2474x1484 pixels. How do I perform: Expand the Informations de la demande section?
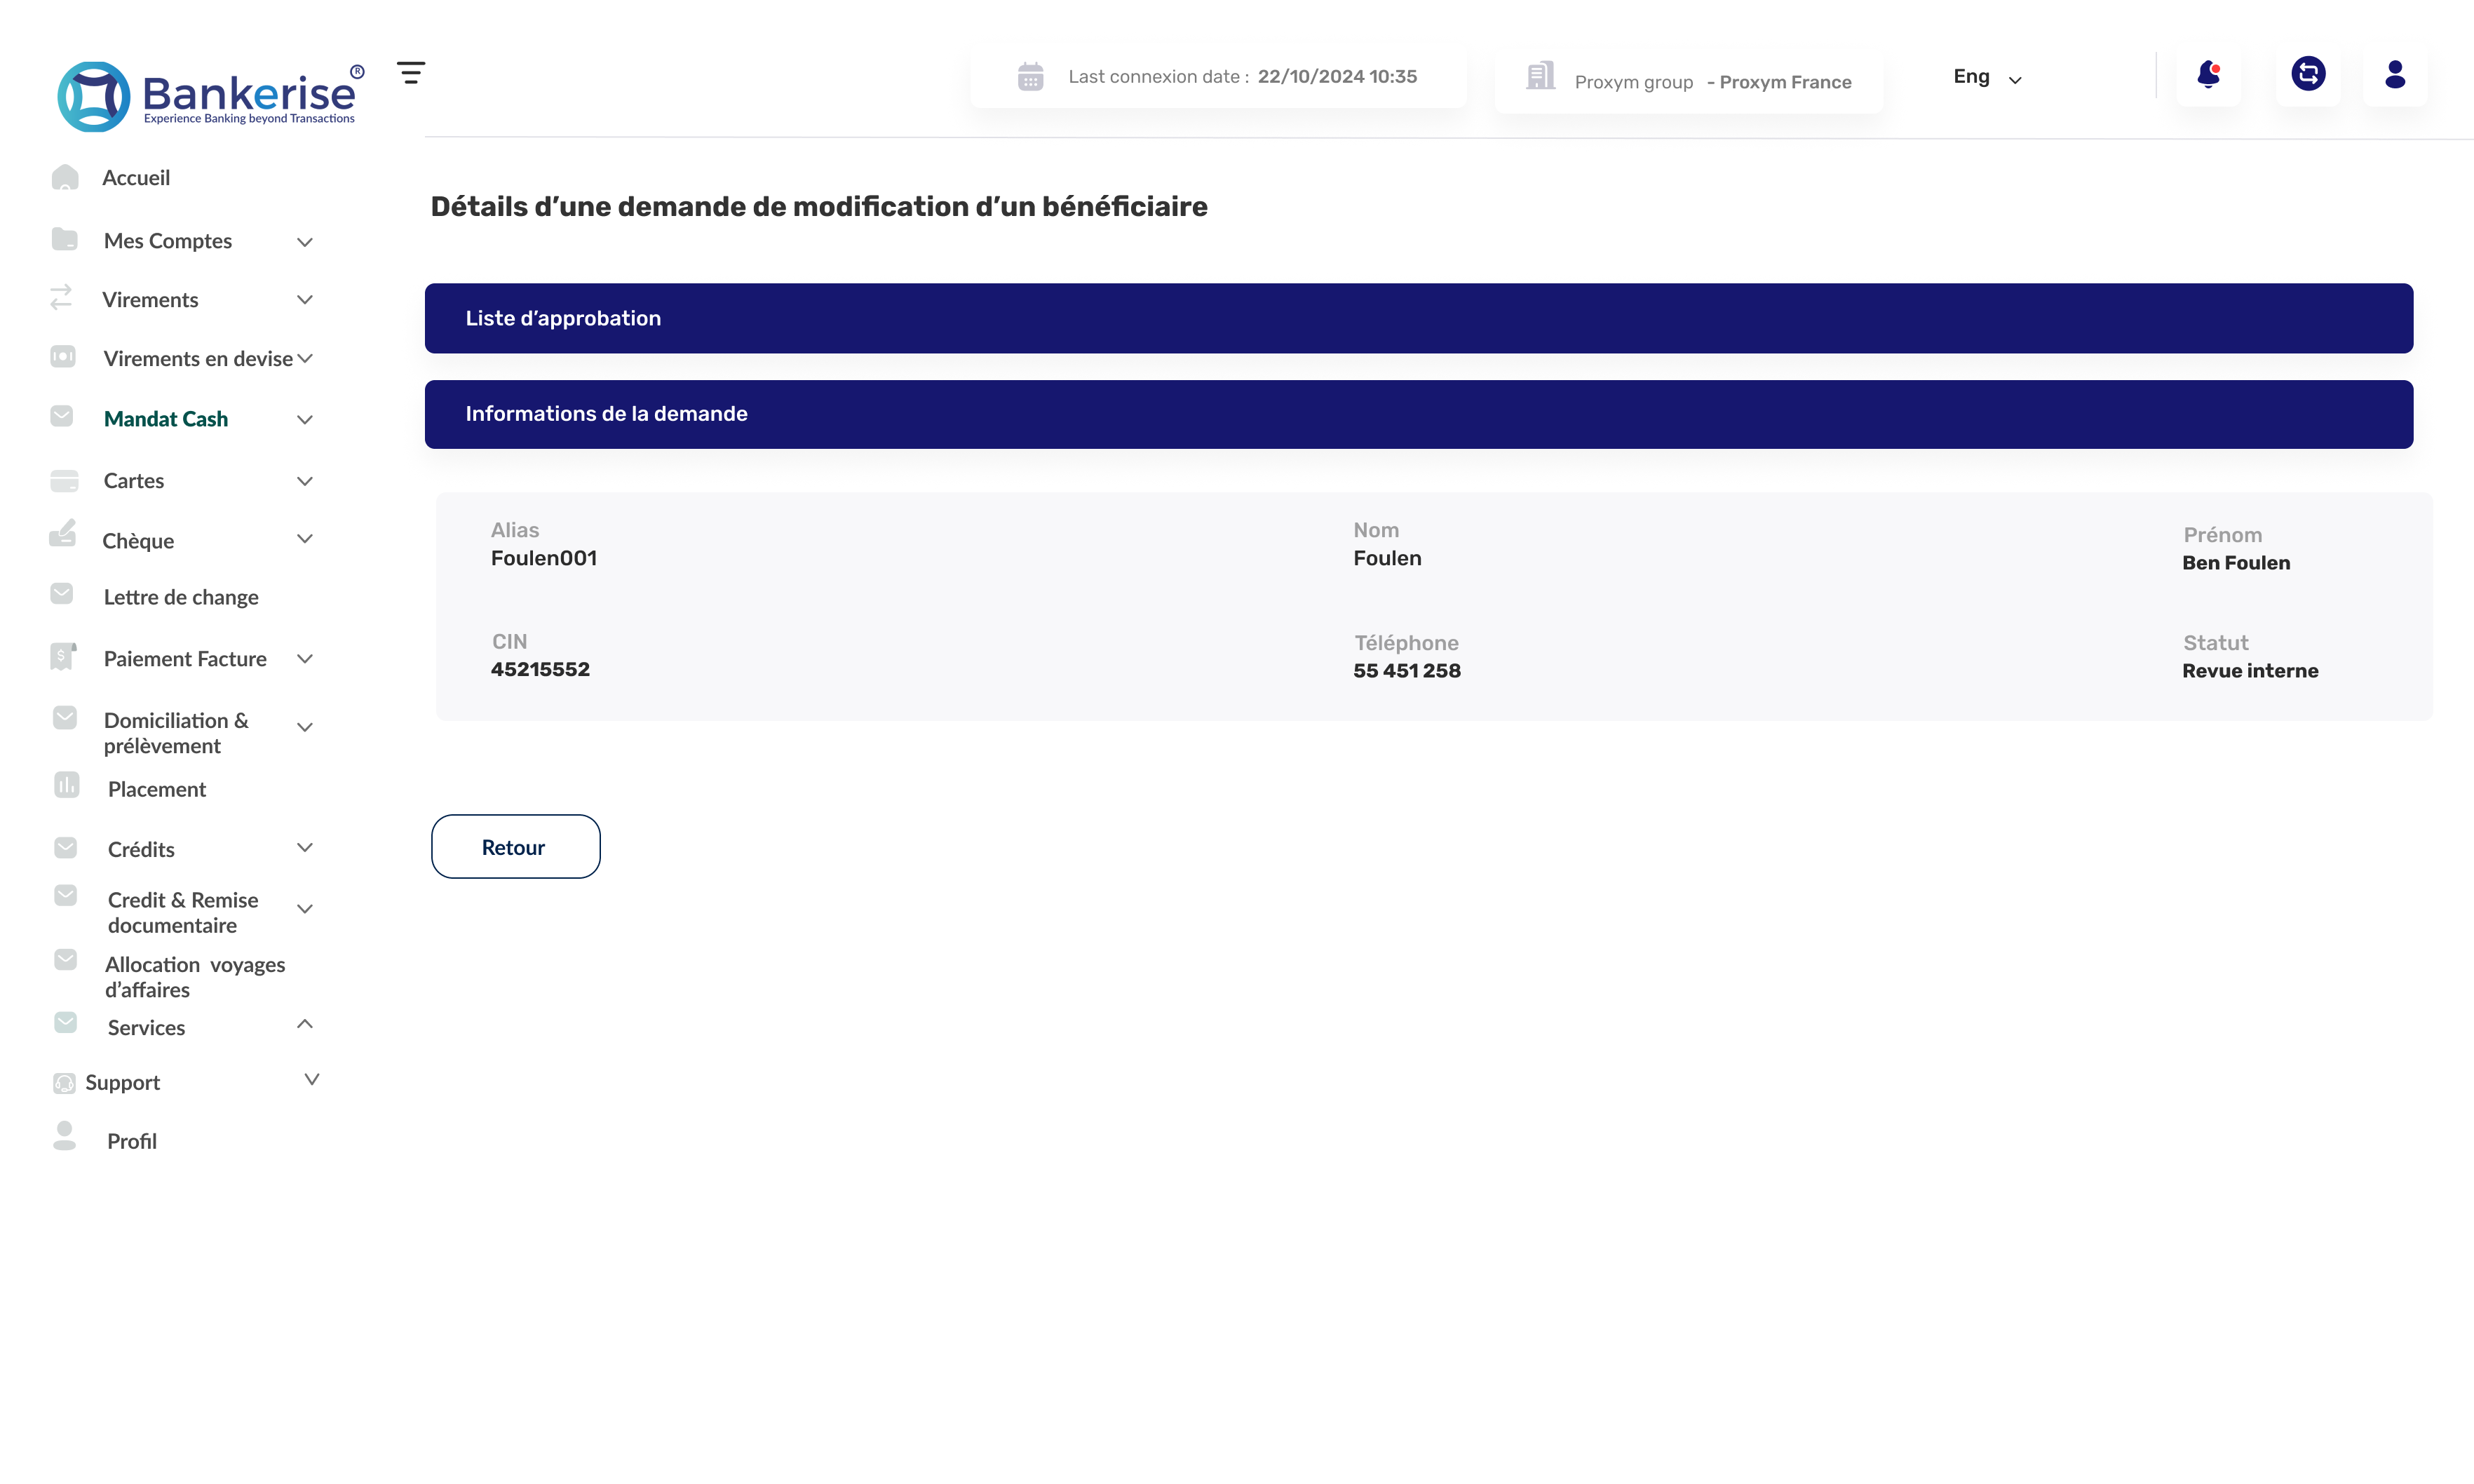1419,414
